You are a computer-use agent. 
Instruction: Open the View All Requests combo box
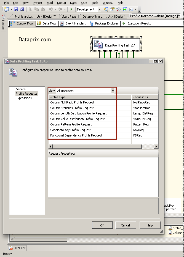86,91
